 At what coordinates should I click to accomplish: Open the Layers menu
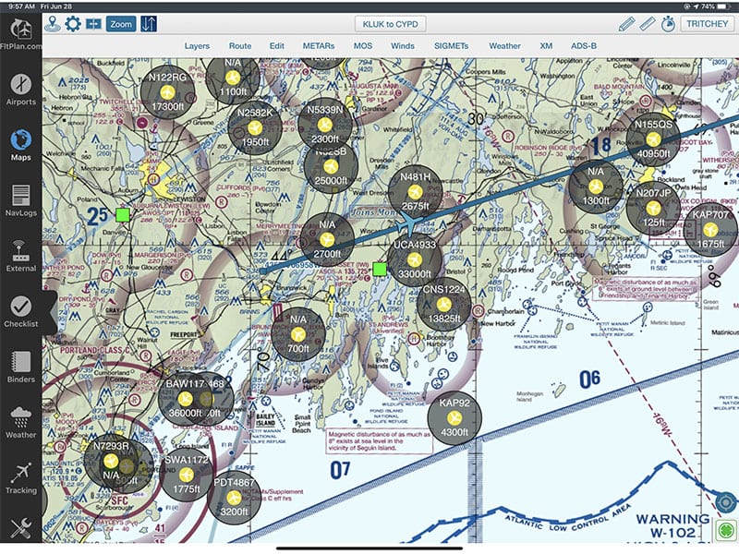[x=197, y=45]
